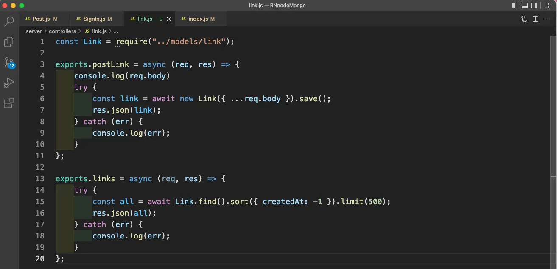Screen dimensions: 557x269
Task: Click the await keyword on line 6
Action: (x=164, y=99)
